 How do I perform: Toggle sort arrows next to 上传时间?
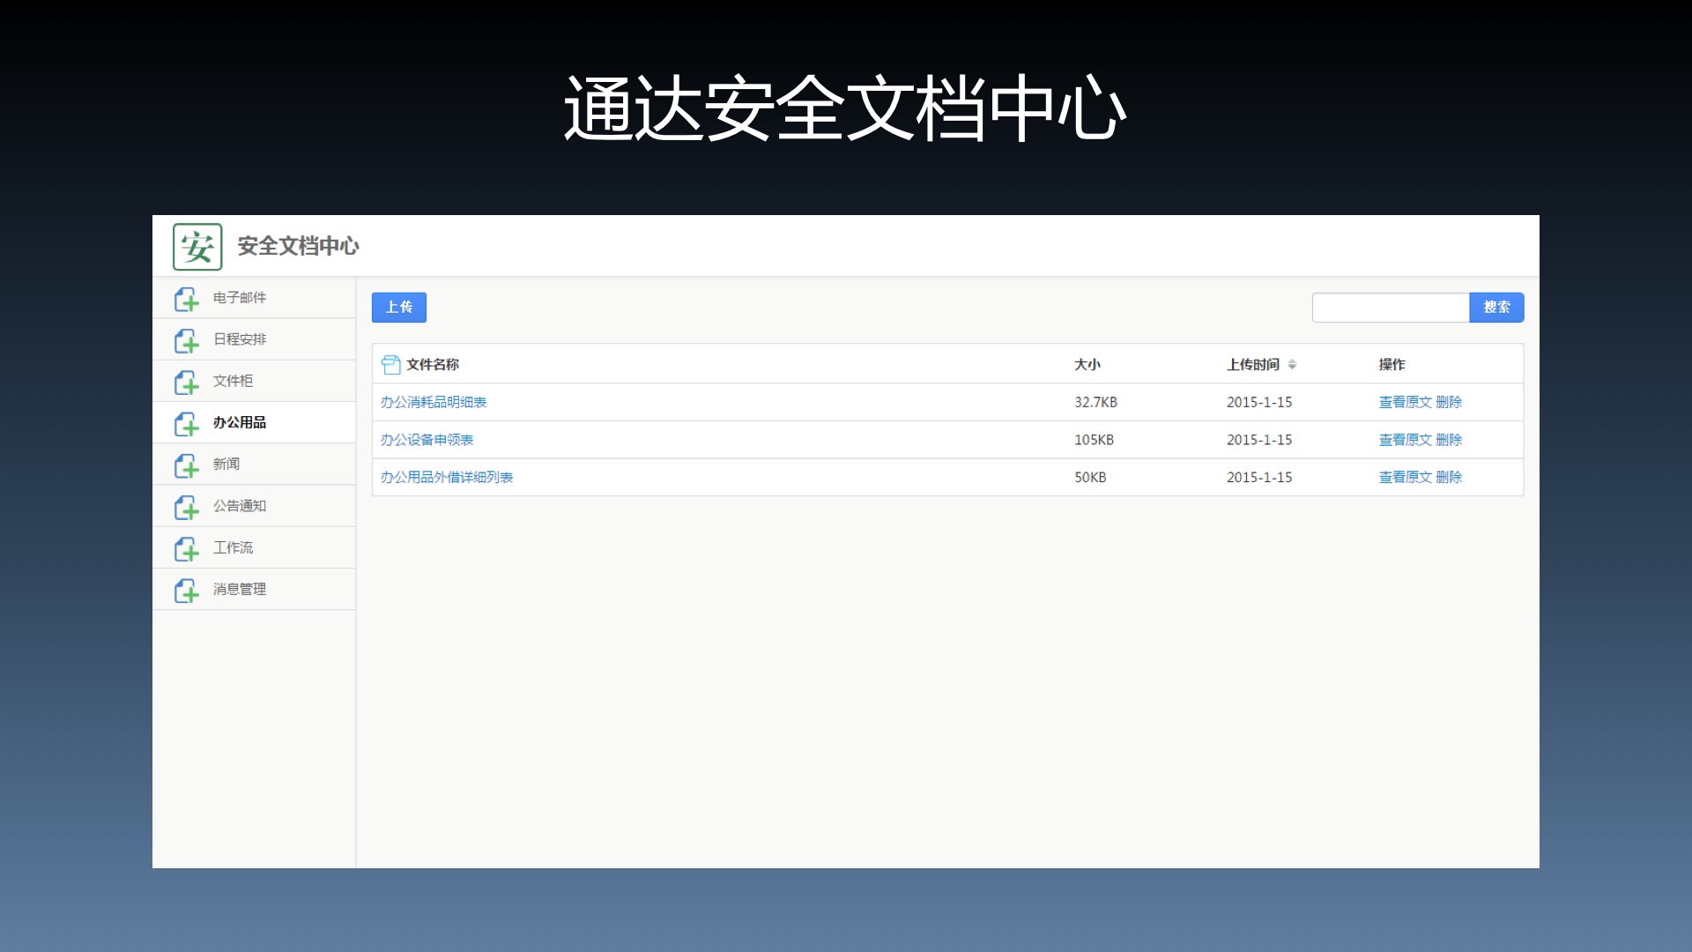tap(1292, 364)
